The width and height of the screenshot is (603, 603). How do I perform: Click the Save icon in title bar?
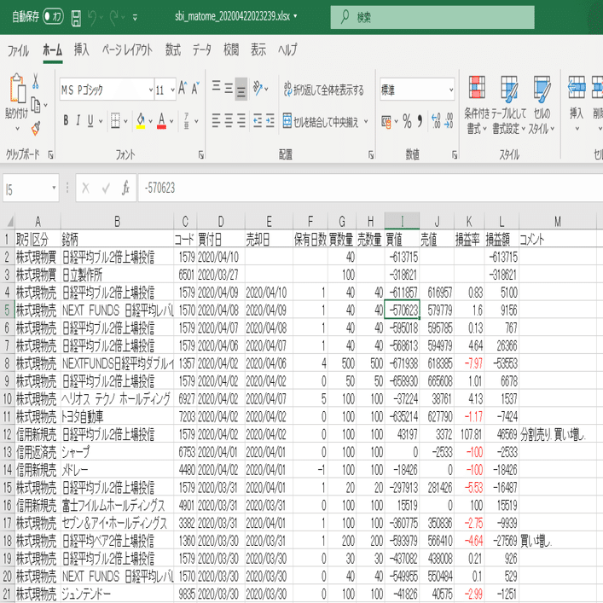coord(76,17)
